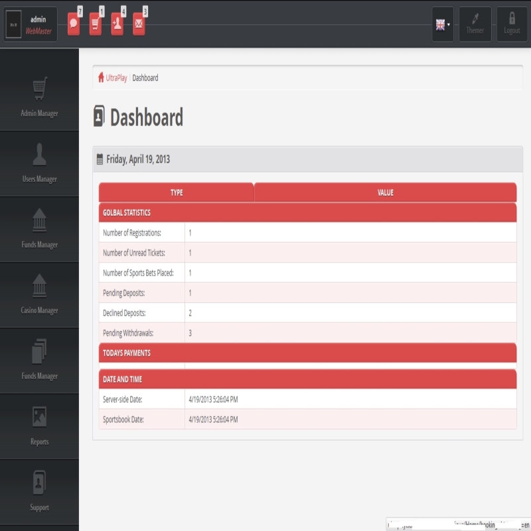The image size is (531, 531).
Task: Click the Dashboard heading icon
Action: click(x=99, y=116)
